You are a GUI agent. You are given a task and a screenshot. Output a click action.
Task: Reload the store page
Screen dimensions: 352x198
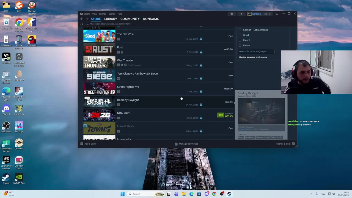coord(82,24)
